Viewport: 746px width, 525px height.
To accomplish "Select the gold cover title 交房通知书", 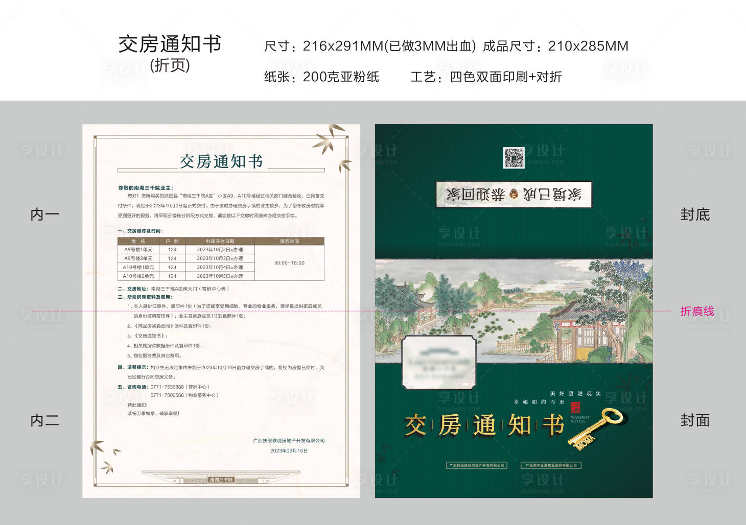I will (484, 425).
